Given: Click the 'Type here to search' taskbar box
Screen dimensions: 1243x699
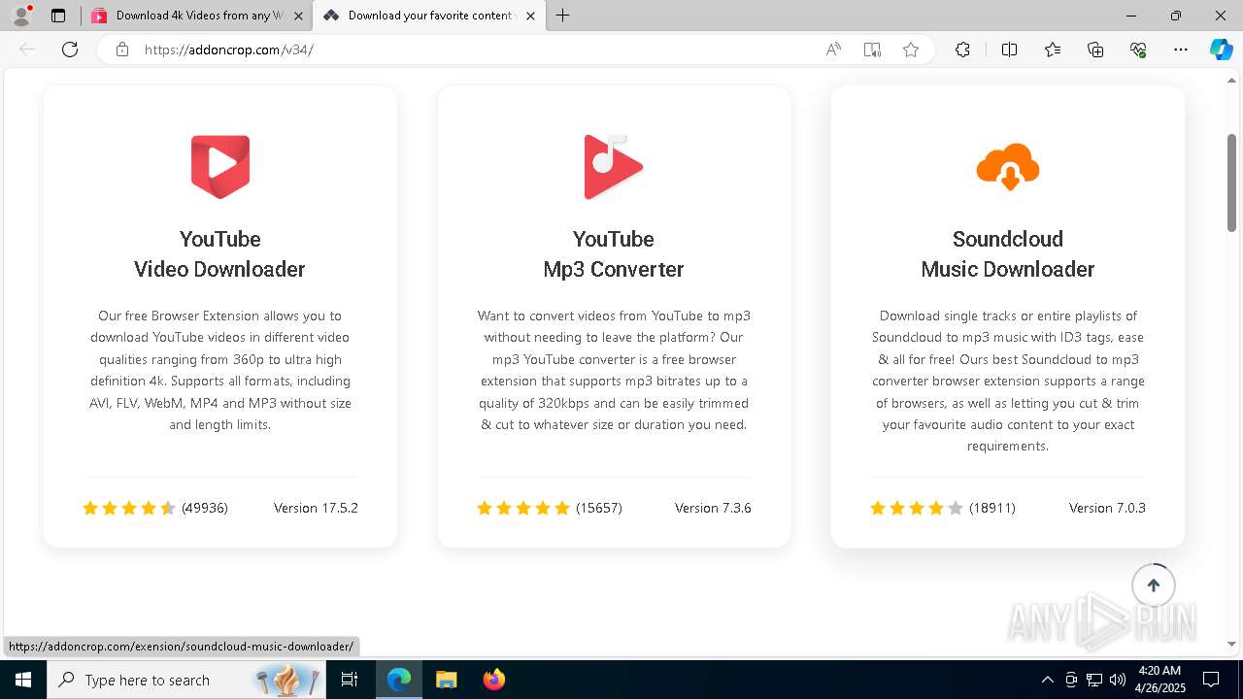Looking at the screenshot, I should (x=187, y=680).
